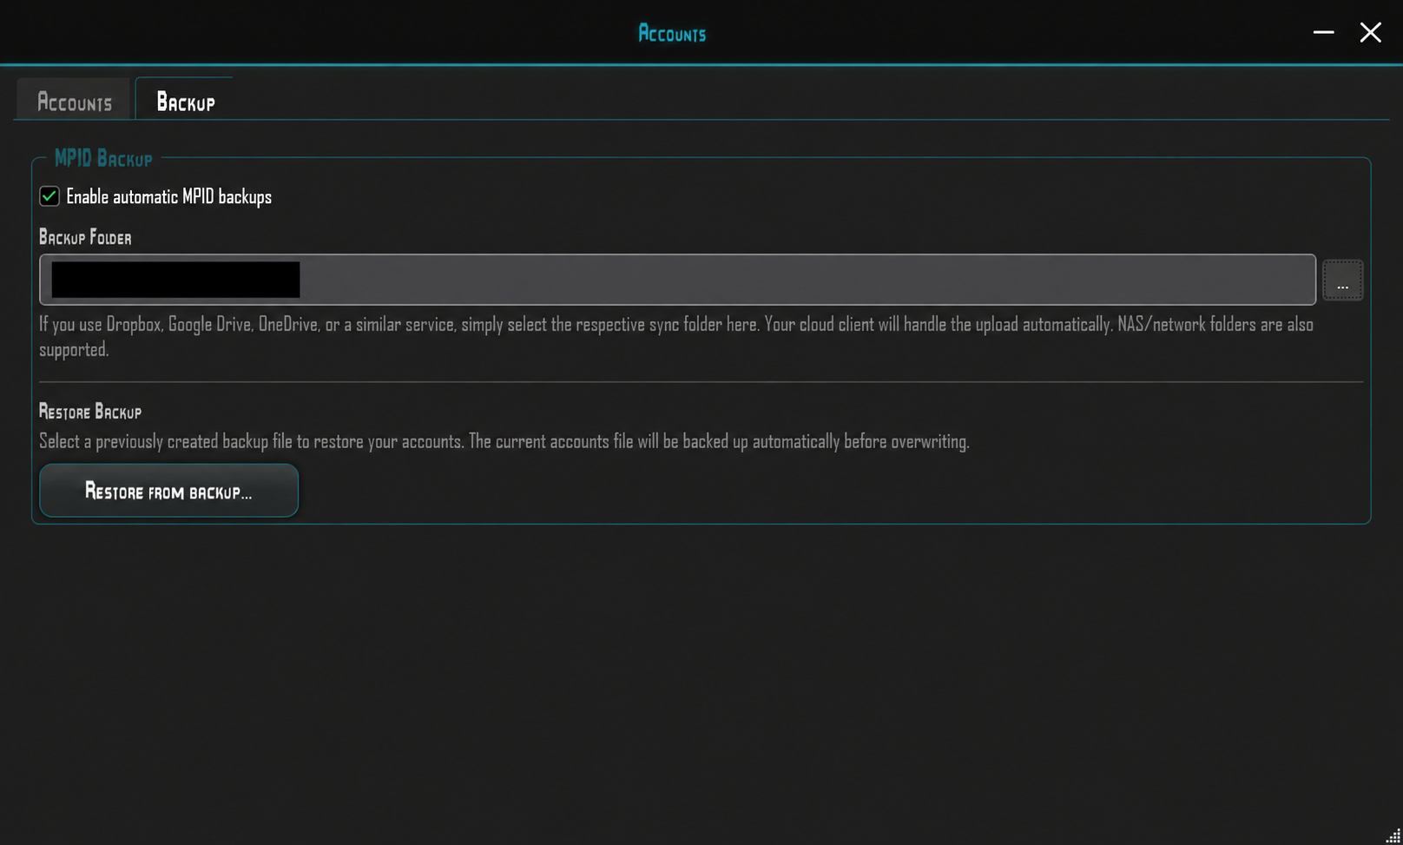Click the 'Backup Folder' label
This screenshot has height=845, width=1403.
(85, 237)
